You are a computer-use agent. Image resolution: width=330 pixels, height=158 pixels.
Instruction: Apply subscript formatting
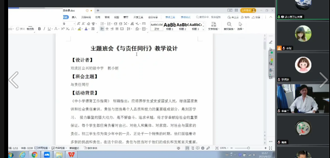(67, 29)
